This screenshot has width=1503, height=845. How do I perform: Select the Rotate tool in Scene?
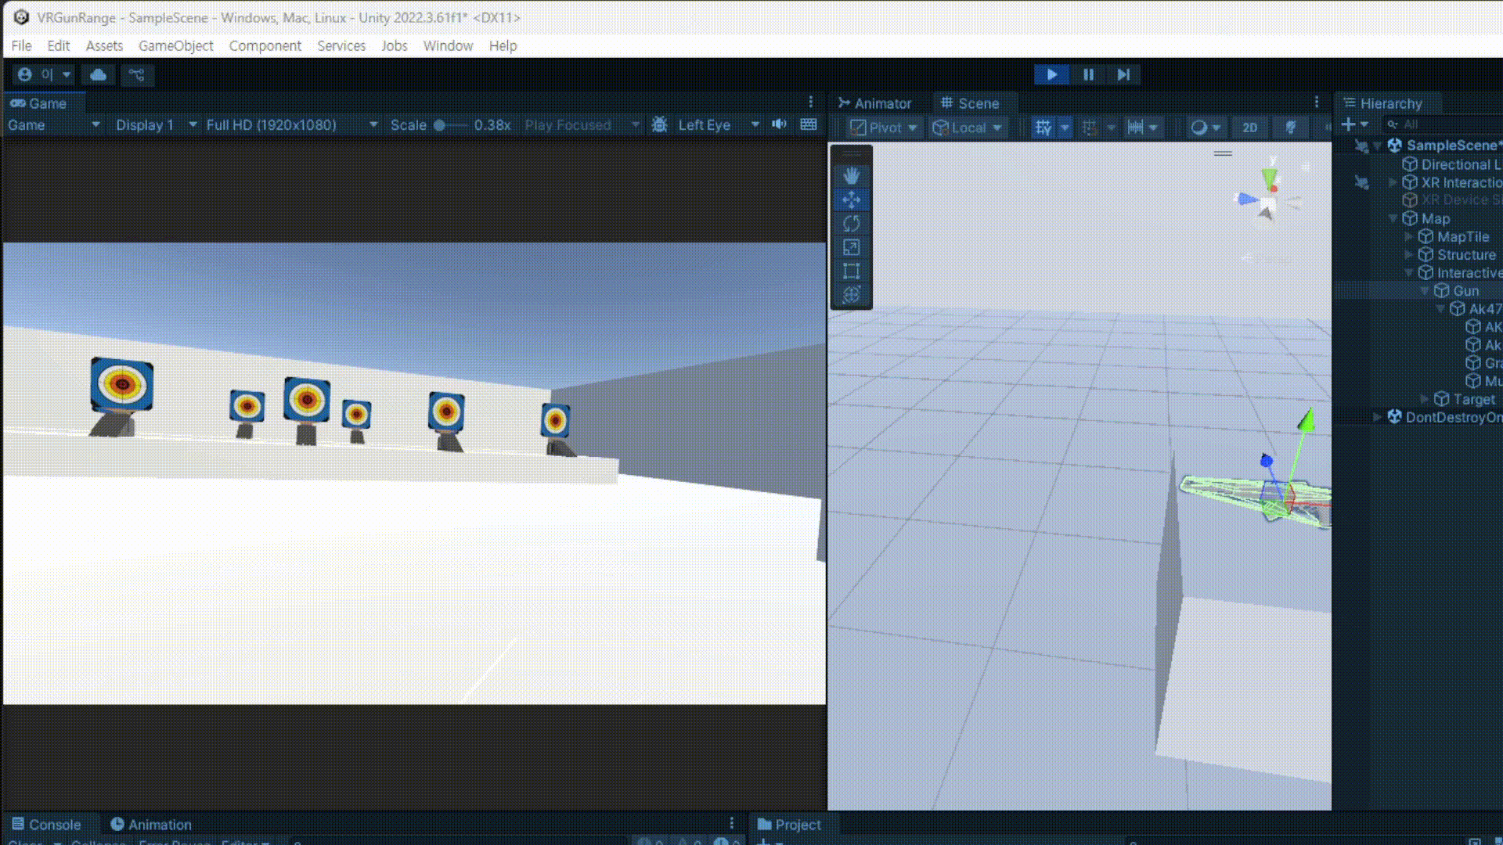click(851, 224)
